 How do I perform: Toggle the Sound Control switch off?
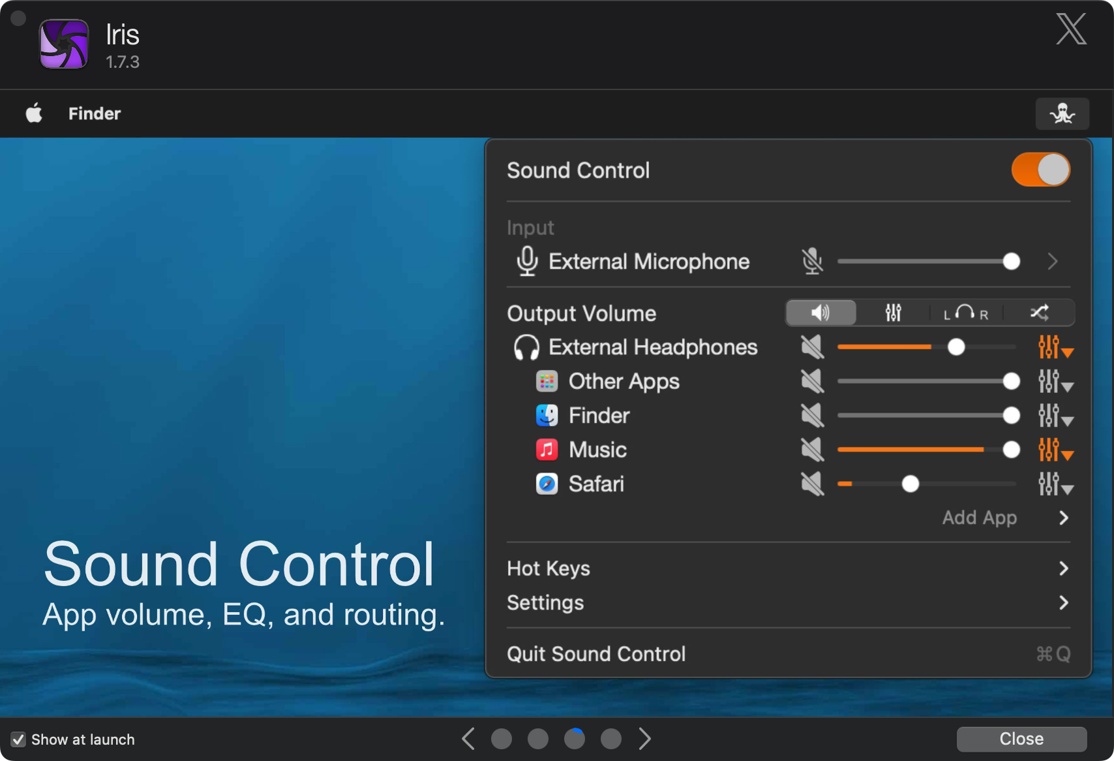pyautogui.click(x=1040, y=170)
